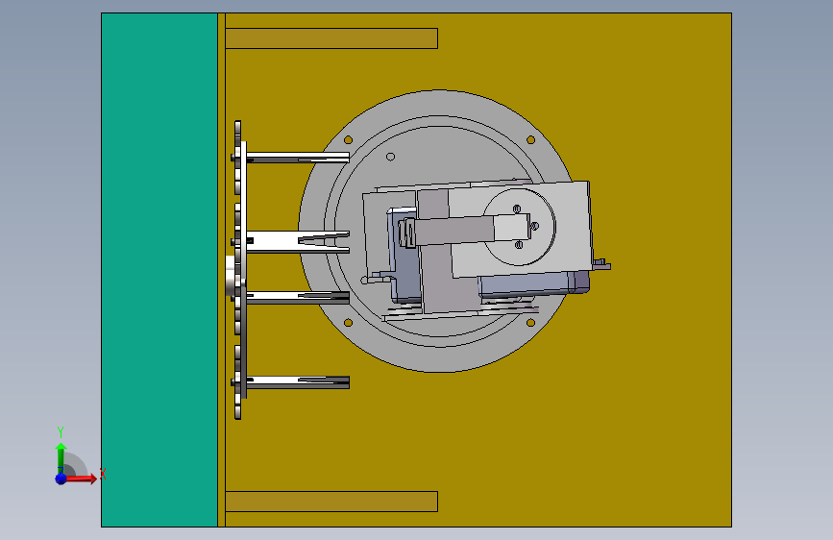The image size is (833, 540).
Task: Click the green Y axis arrow of triad
Action: click(x=61, y=457)
